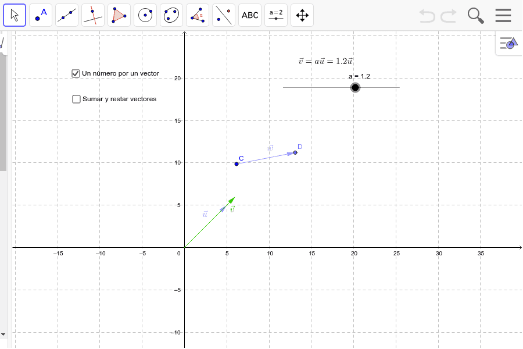Open the Style Bar toggle button
Viewport: 523px width, 349px height.
coord(508,43)
